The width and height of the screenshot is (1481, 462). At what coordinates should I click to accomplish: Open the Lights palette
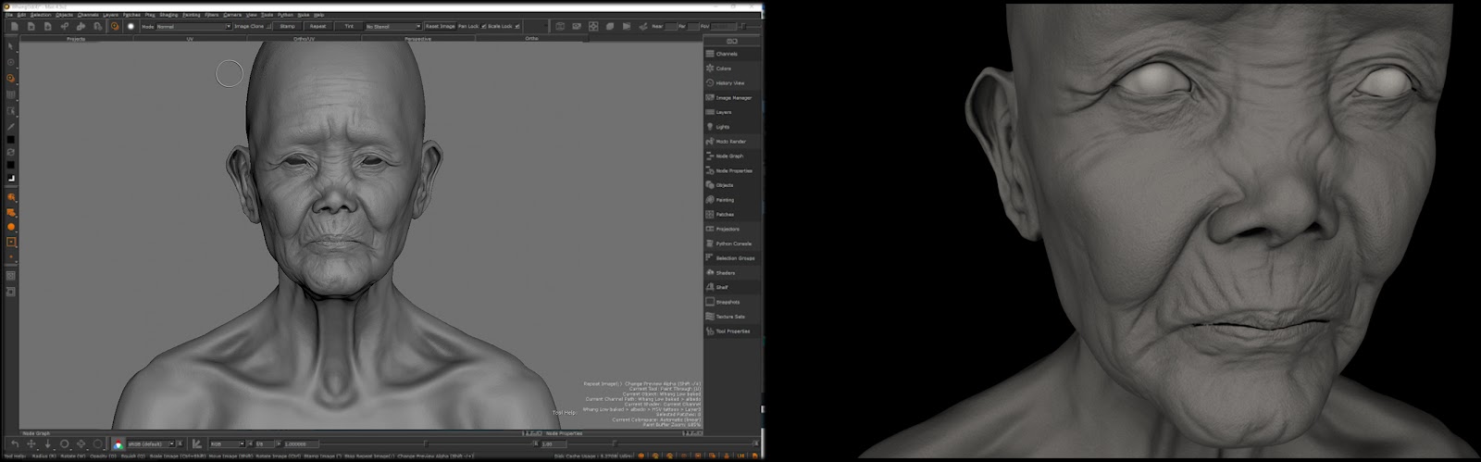[x=734, y=127]
